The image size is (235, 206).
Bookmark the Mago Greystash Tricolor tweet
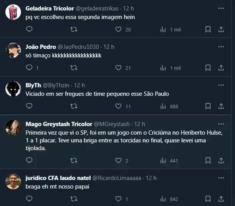click(x=208, y=160)
